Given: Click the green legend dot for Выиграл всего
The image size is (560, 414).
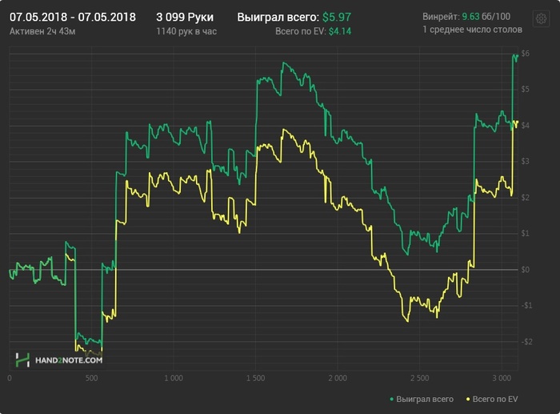Looking at the screenshot, I should [391, 399].
